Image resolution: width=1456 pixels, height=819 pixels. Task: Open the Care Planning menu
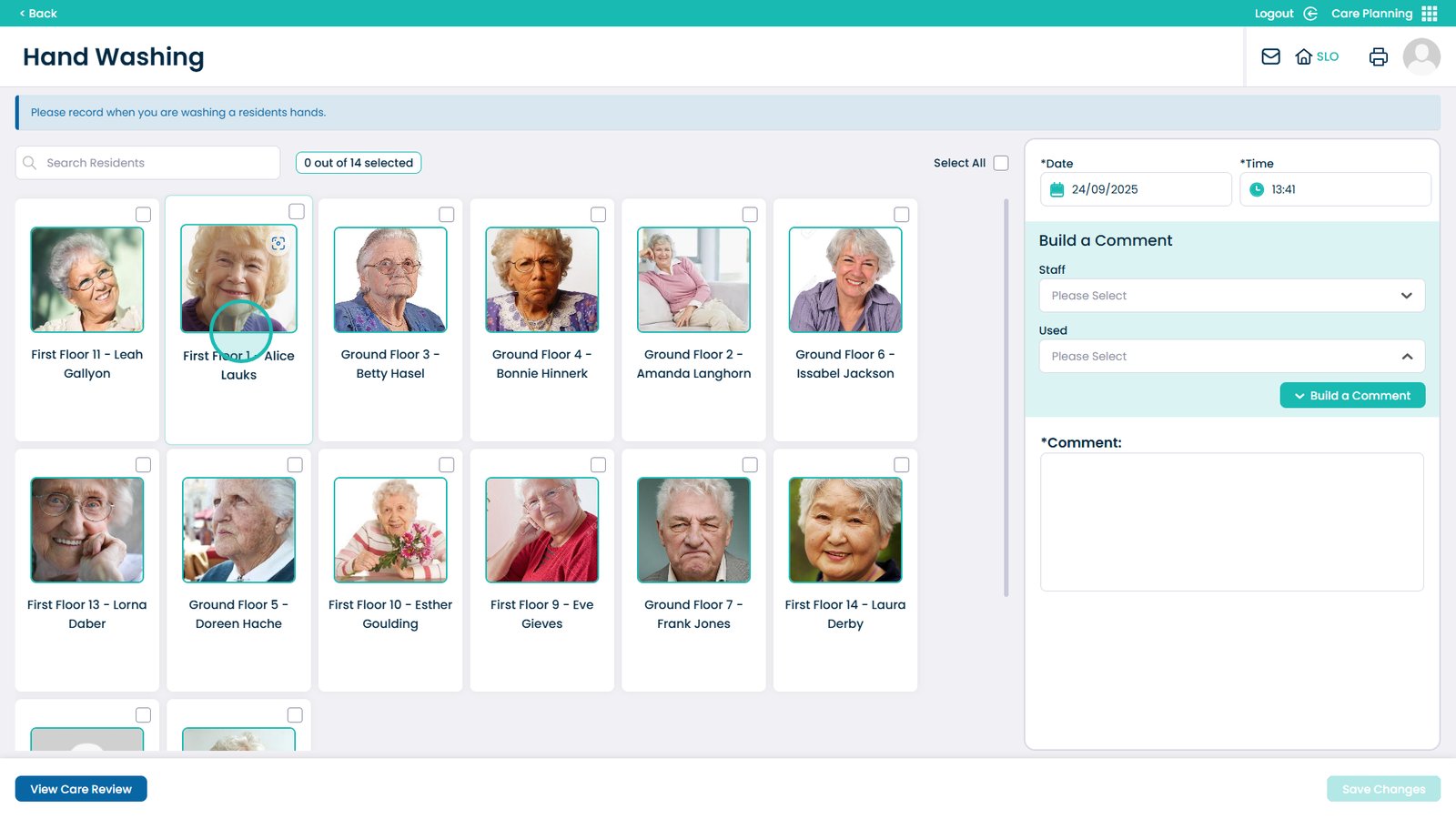[x=1371, y=14]
